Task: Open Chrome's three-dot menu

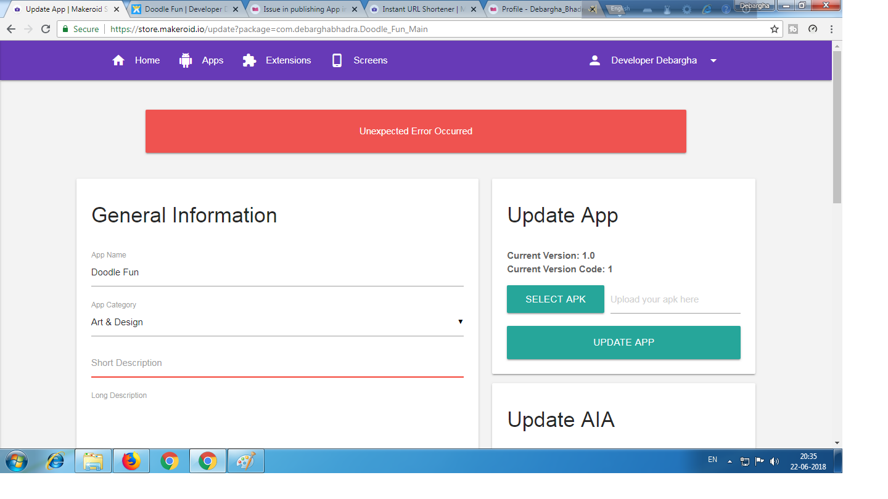Action: [x=831, y=29]
